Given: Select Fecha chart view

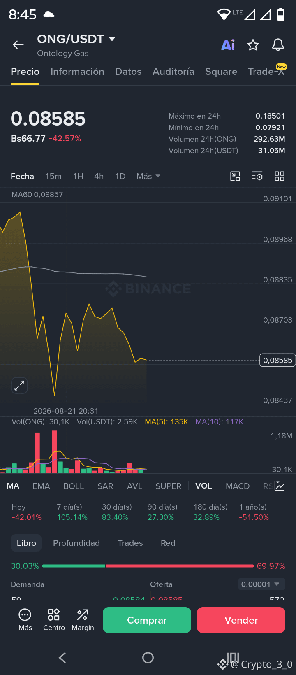Looking at the screenshot, I should [x=22, y=176].
